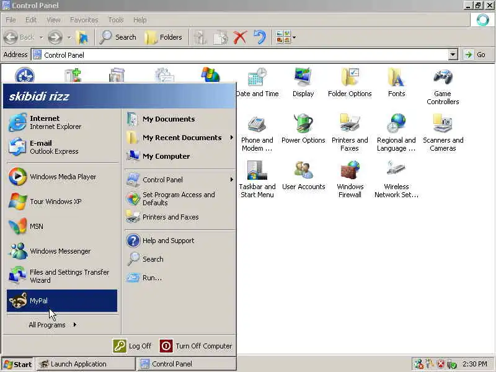Click the red Delete toolbar icon
496x372 pixels.
[240, 37]
